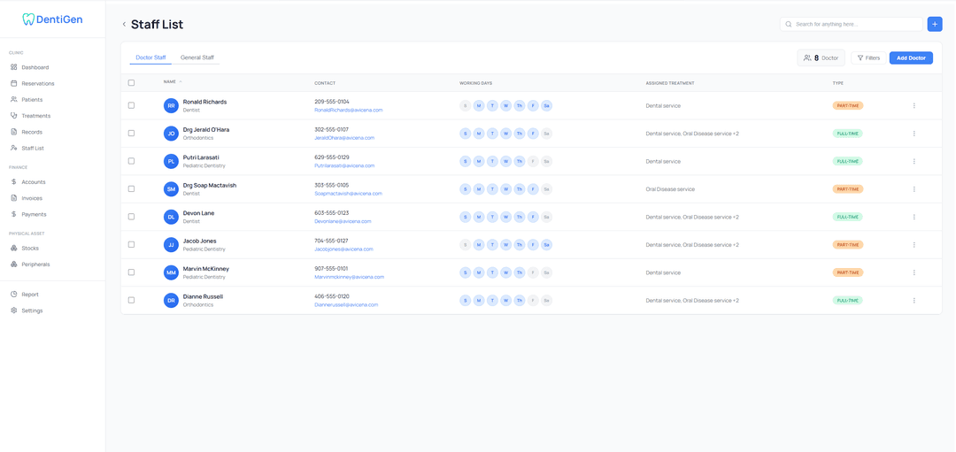Check the box for Putri Larasati
The image size is (956, 452).
click(131, 161)
